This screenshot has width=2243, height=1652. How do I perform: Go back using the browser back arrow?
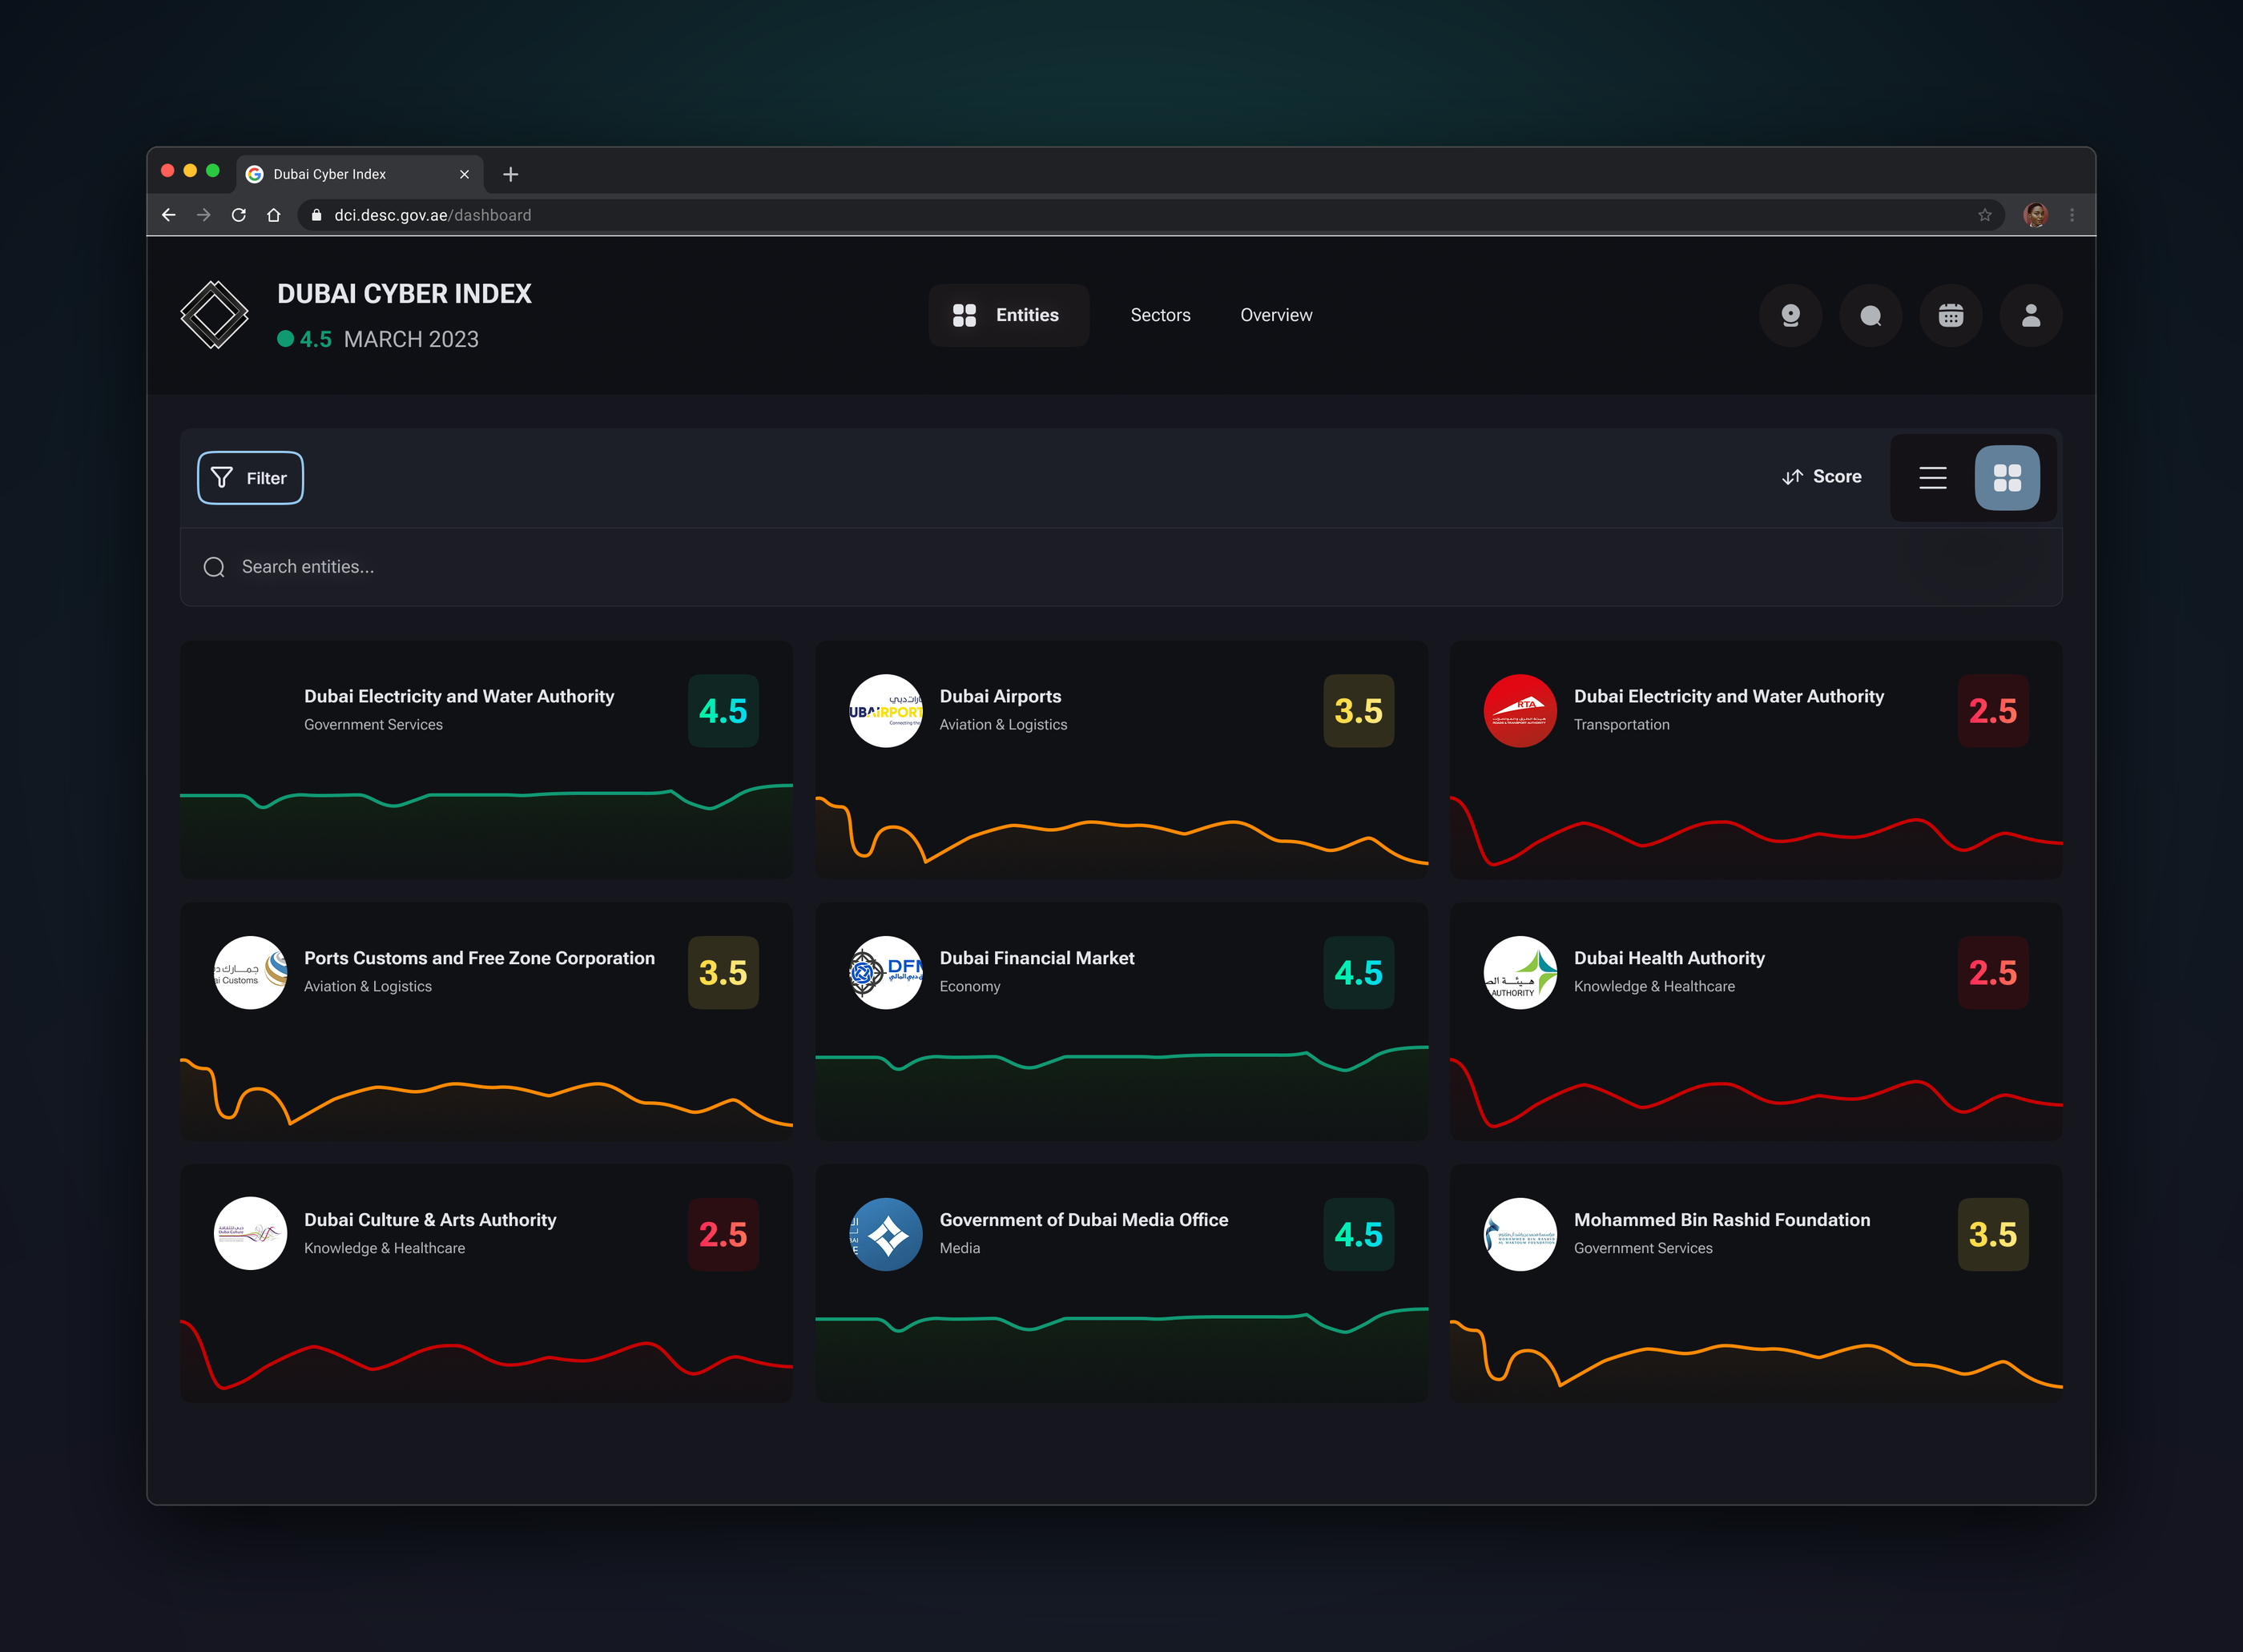(x=168, y=215)
